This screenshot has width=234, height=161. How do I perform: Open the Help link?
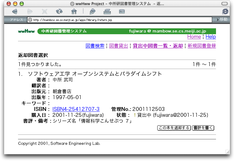pyautogui.click(x=211, y=37)
